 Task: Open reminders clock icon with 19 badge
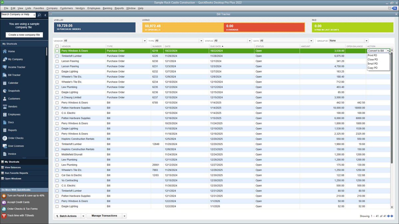coord(392,8)
